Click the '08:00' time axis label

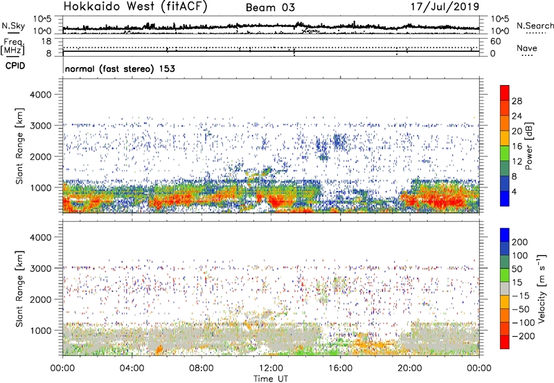click(202, 368)
